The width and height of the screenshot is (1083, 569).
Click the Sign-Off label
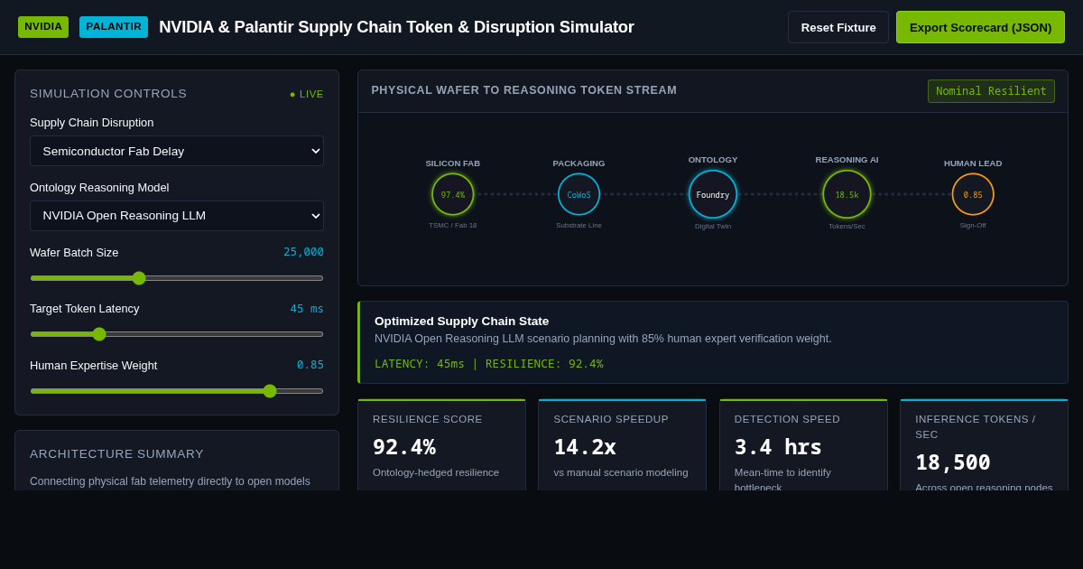pyautogui.click(x=973, y=226)
